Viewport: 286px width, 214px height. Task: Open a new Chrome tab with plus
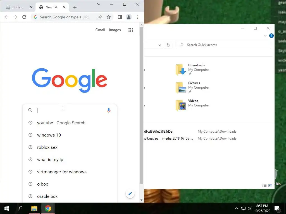(x=75, y=7)
